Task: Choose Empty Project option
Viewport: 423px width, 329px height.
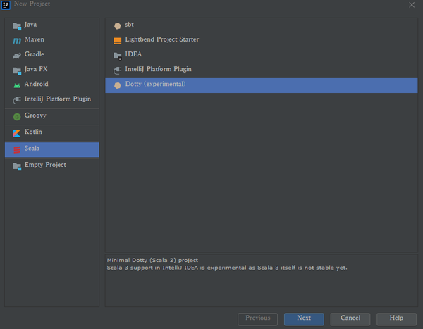Action: 51,166
